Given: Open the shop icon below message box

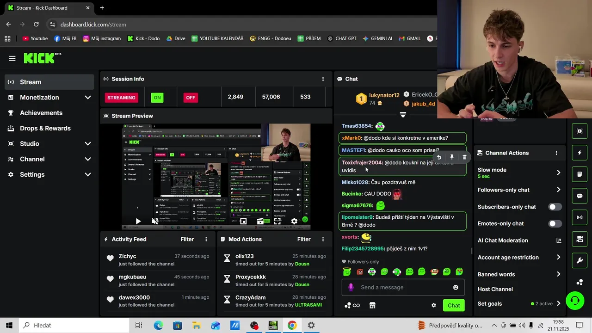Looking at the screenshot, I should point(372,305).
